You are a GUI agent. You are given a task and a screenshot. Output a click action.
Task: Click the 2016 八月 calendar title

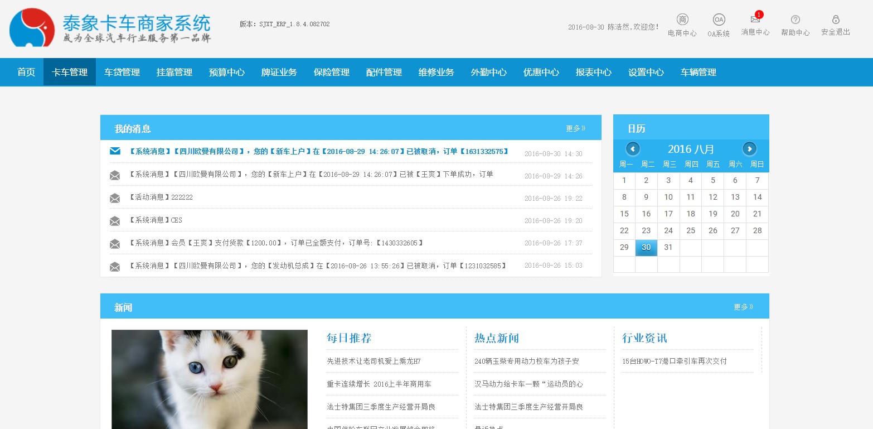coord(691,149)
